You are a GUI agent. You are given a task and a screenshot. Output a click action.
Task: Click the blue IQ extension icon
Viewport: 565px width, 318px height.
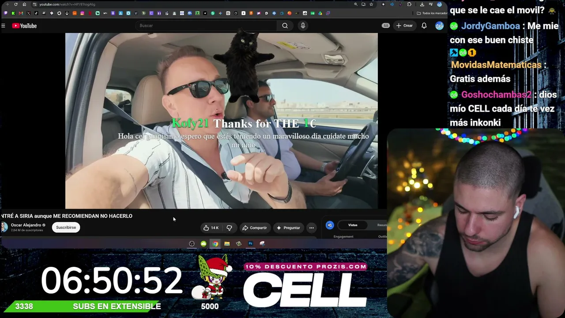330,225
